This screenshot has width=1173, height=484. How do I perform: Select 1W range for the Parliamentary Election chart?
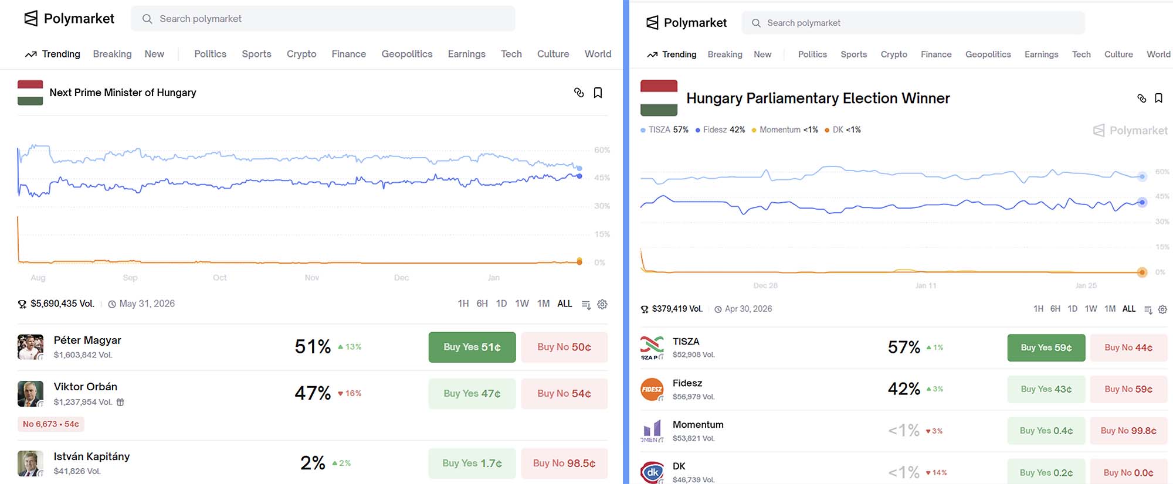coord(1091,309)
